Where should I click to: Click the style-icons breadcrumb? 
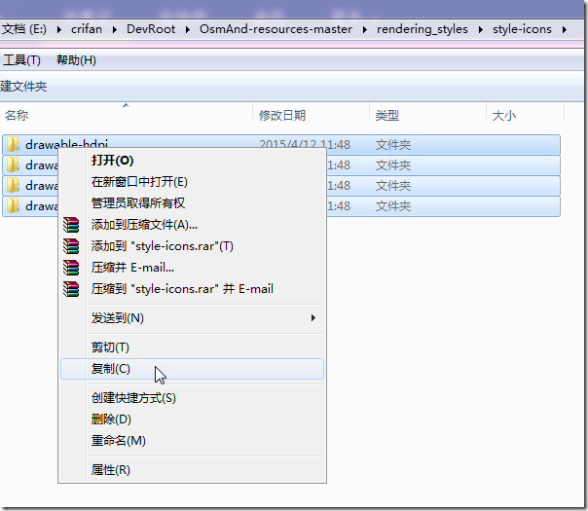[522, 29]
